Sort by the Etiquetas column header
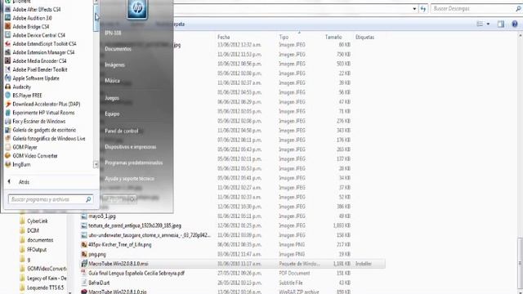 [x=364, y=37]
